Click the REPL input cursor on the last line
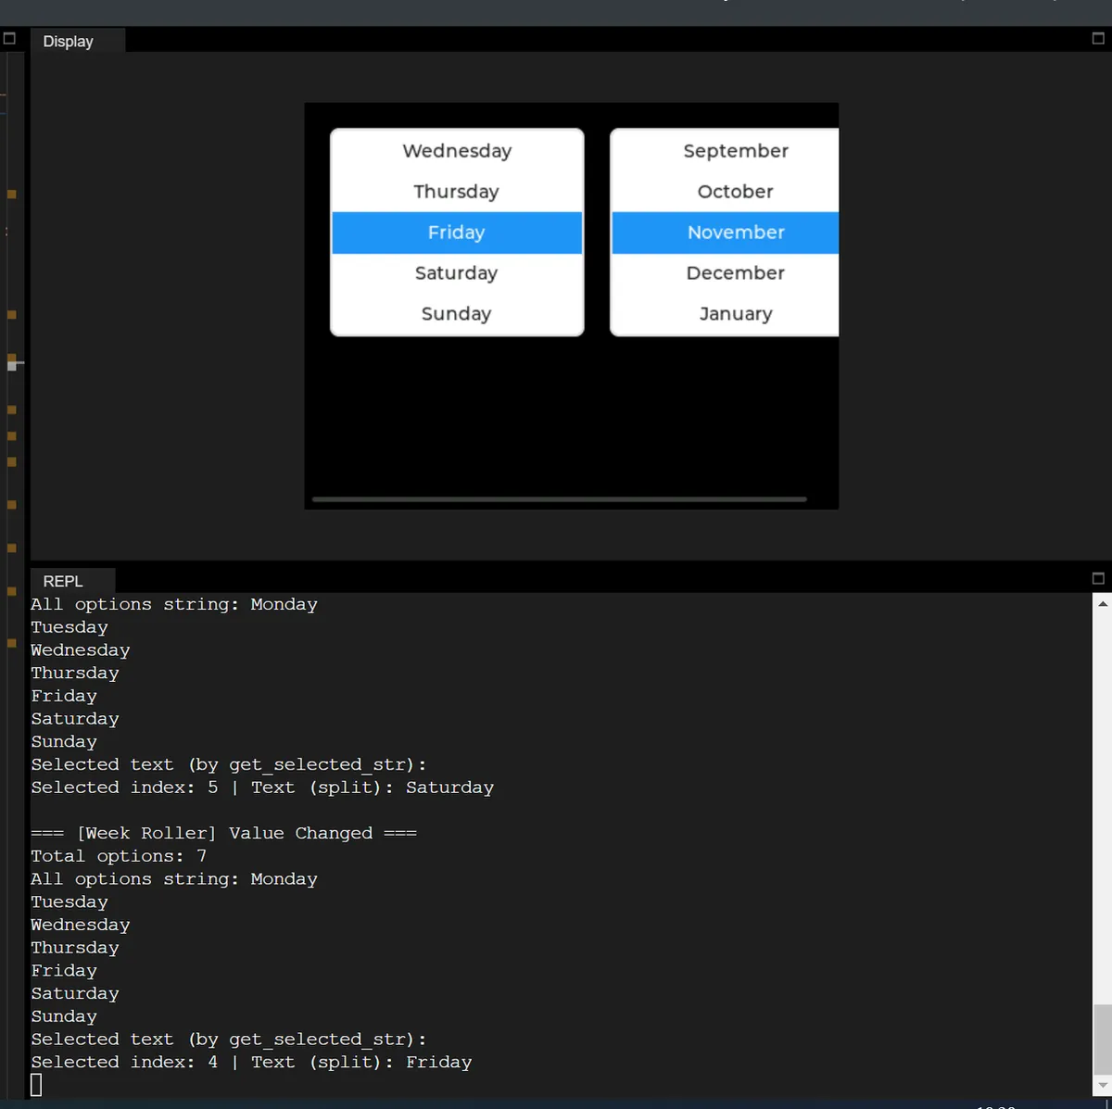This screenshot has width=1112, height=1109. click(36, 1085)
